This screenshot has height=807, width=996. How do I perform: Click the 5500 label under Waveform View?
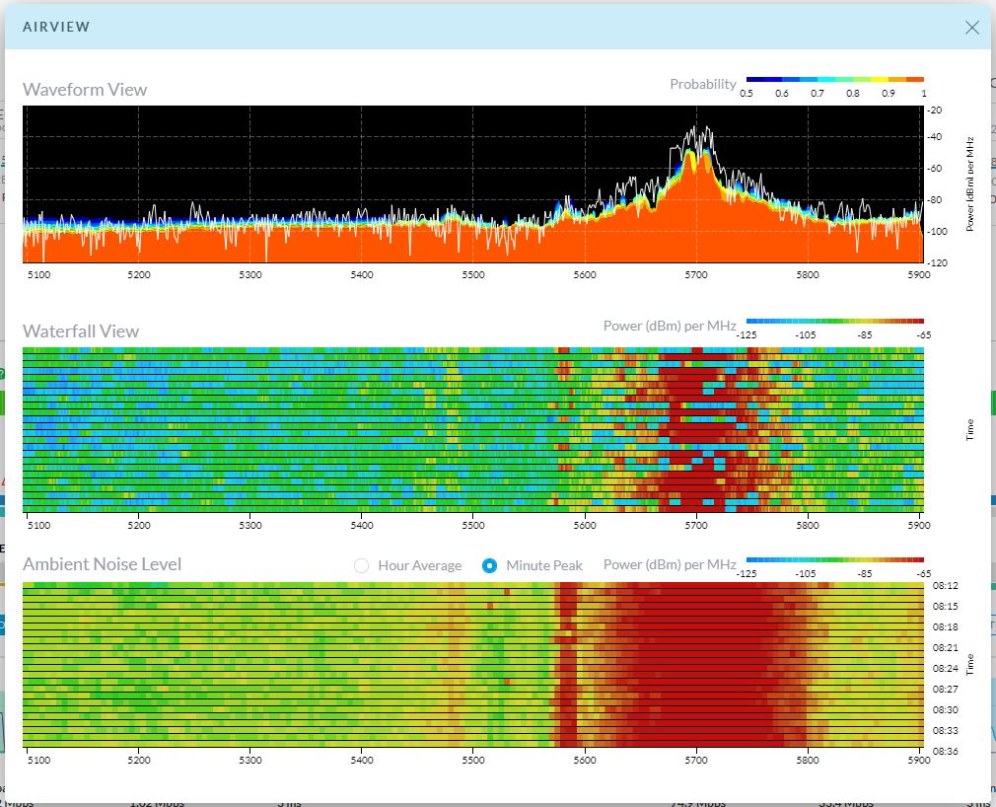pyautogui.click(x=473, y=275)
